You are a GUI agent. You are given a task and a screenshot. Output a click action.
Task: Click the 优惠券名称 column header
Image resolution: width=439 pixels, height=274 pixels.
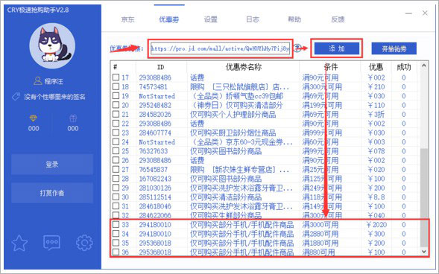click(x=243, y=67)
